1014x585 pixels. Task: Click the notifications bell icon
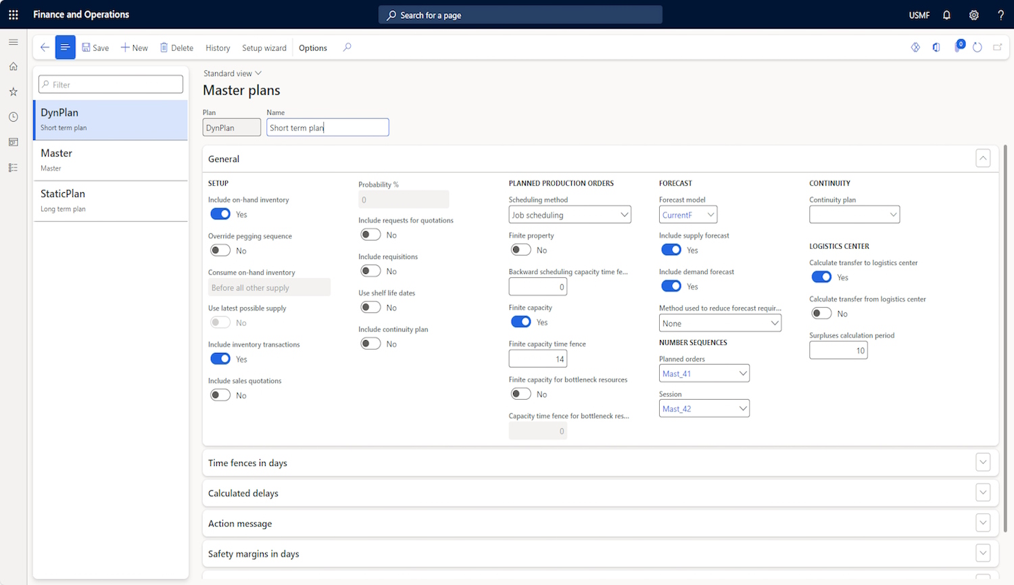click(x=946, y=15)
